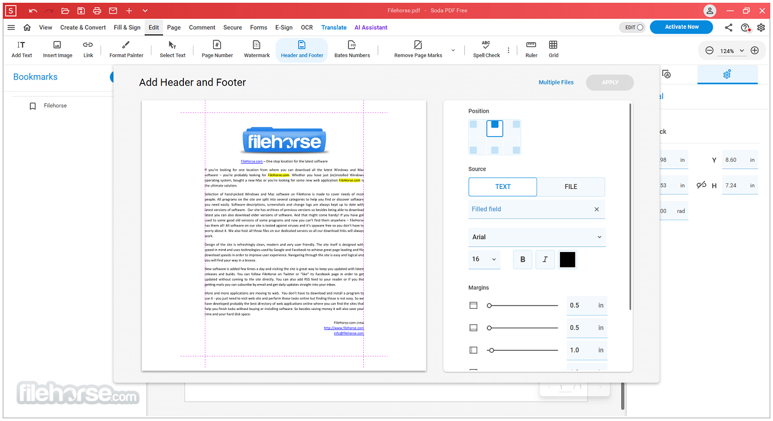Print the document using the printer icon
The height and width of the screenshot is (421, 773).
click(x=97, y=11)
